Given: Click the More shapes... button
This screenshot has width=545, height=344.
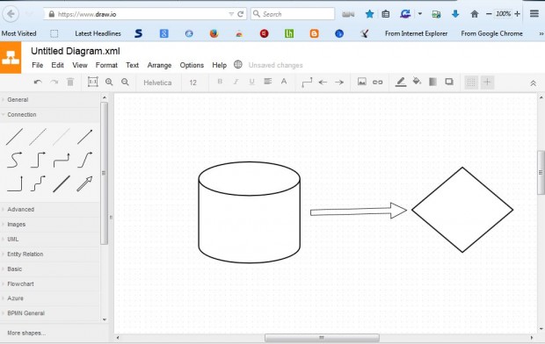Looking at the screenshot, I should (26, 333).
